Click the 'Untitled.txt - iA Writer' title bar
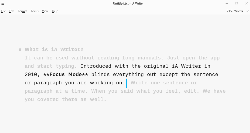Viewport: 250px width, 133px height. click(x=128, y=3)
